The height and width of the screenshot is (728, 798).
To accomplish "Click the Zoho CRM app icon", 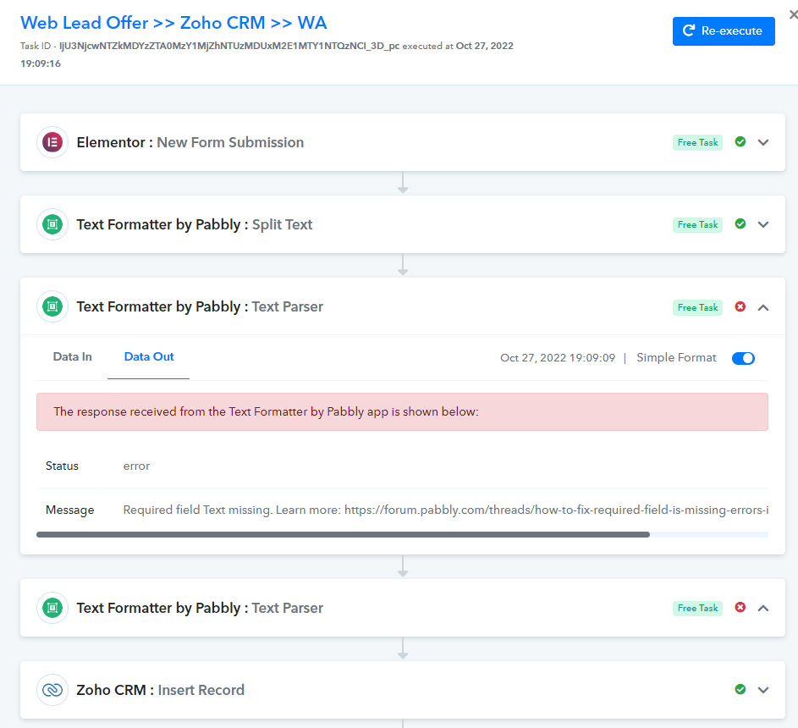I will [x=52, y=690].
